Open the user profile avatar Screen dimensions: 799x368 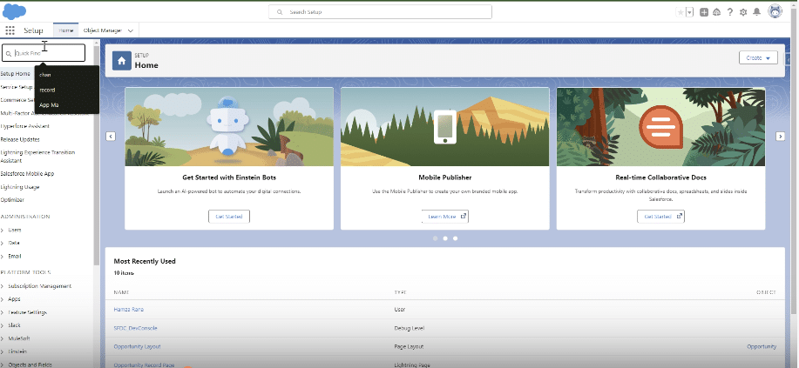(775, 12)
